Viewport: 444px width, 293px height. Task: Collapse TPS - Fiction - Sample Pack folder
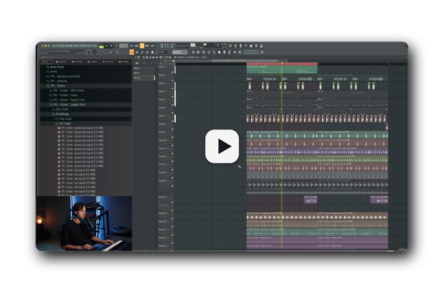click(67, 104)
